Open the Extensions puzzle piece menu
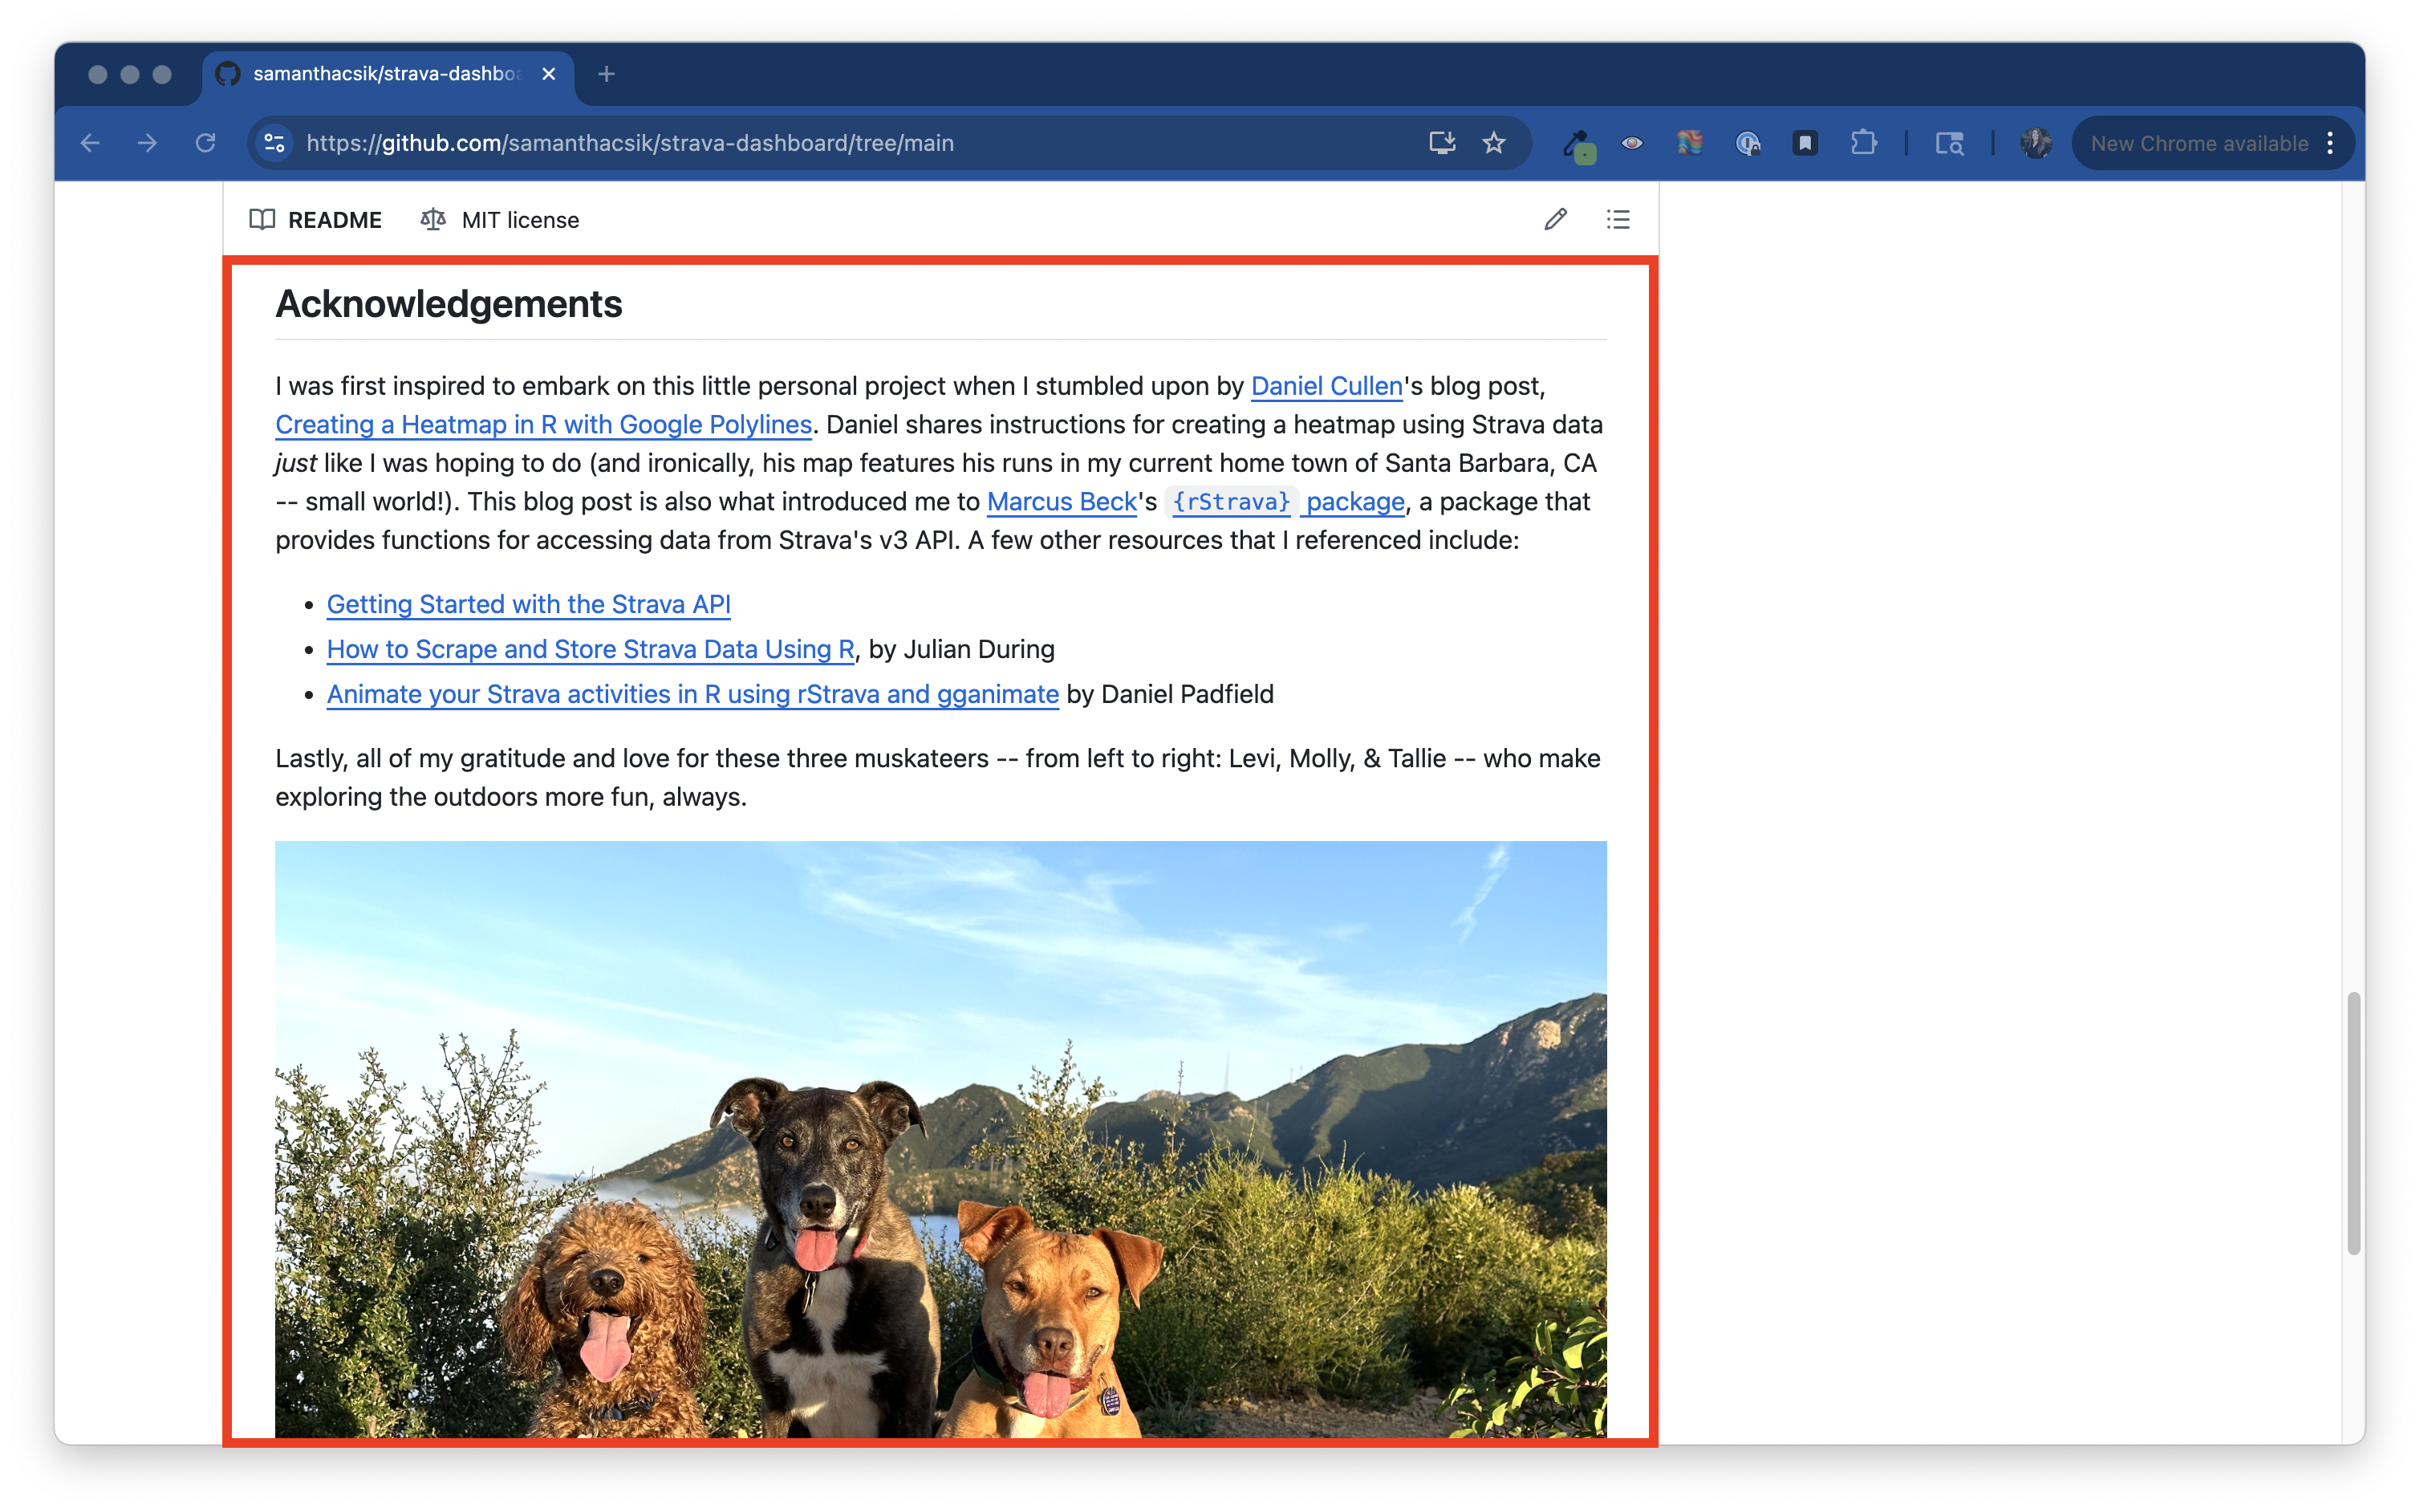This screenshot has height=1512, width=2420. (x=1863, y=143)
